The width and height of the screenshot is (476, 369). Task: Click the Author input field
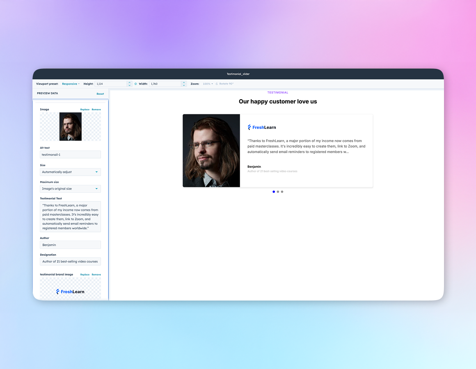[70, 245]
